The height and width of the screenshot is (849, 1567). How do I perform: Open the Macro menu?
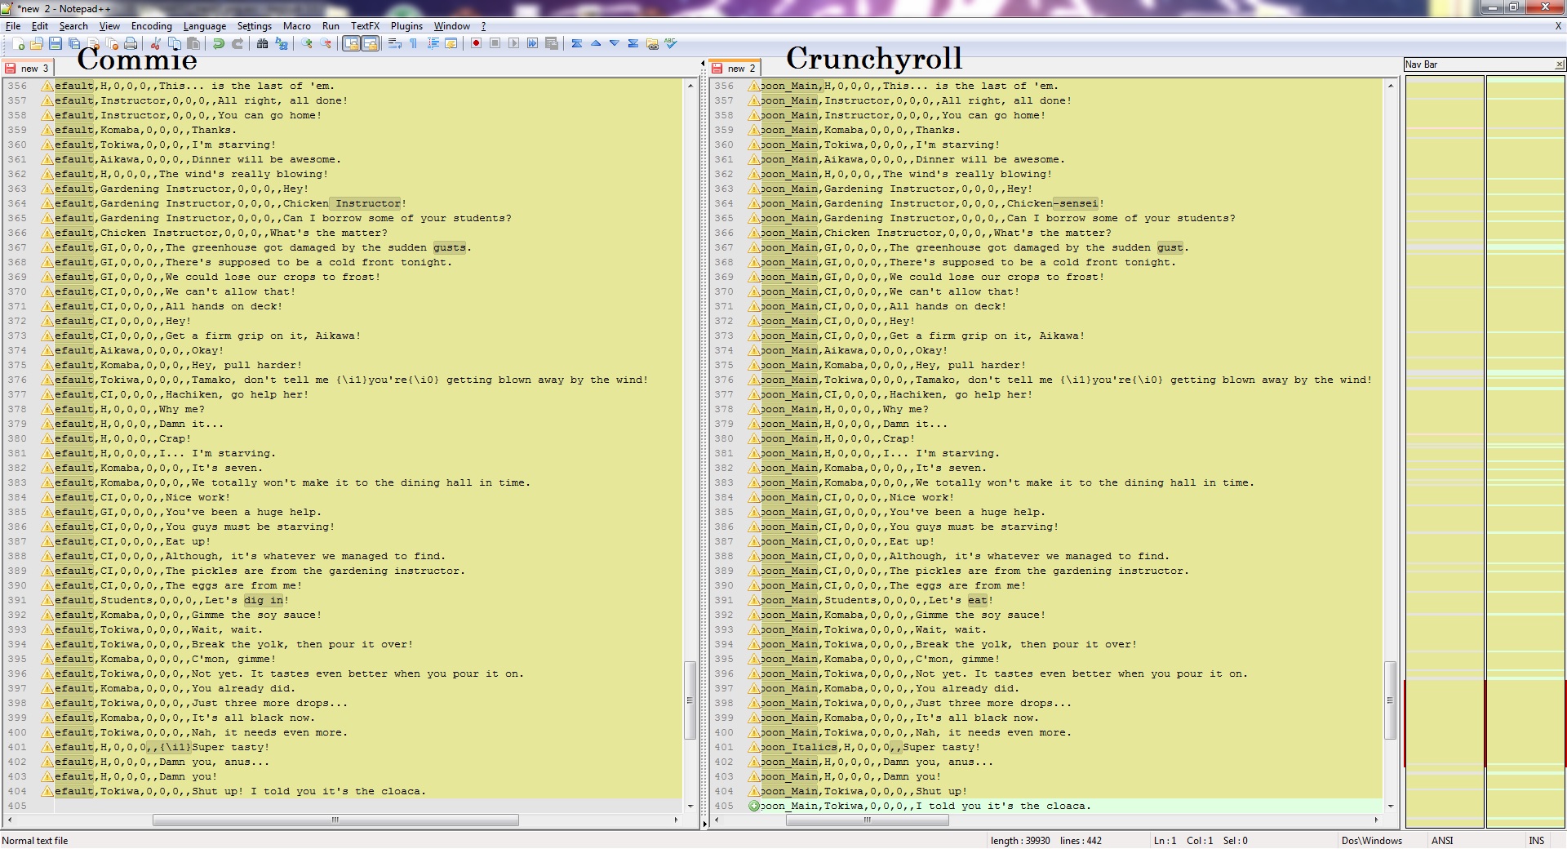coord(297,26)
